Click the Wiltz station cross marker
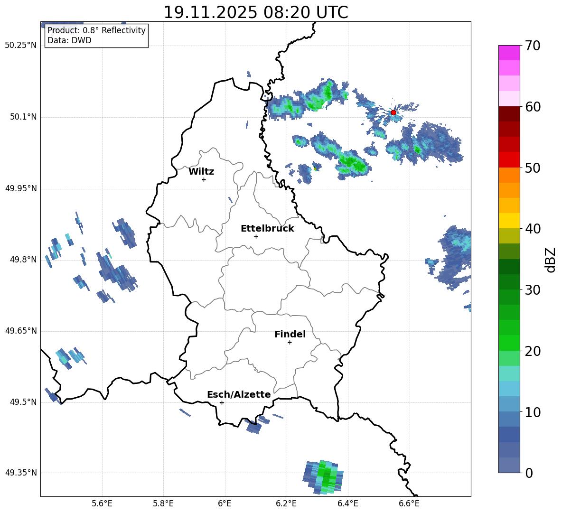This screenshot has height=513, width=562. (204, 179)
